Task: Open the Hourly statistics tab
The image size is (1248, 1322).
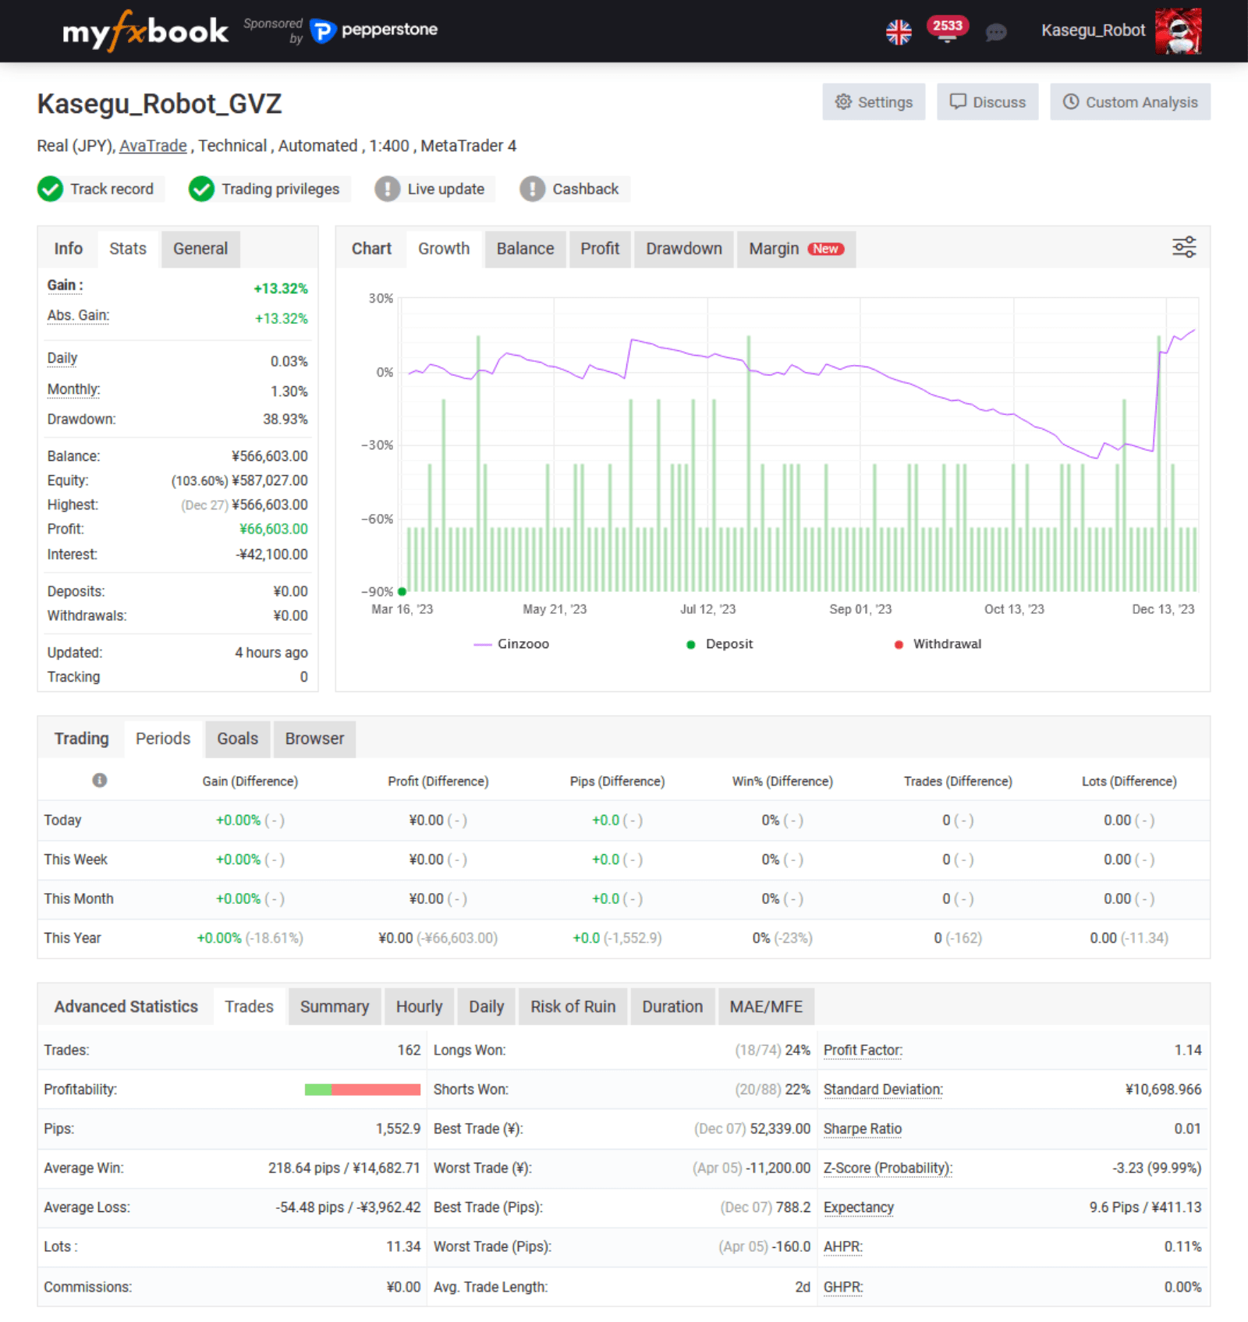Action: point(420,1007)
